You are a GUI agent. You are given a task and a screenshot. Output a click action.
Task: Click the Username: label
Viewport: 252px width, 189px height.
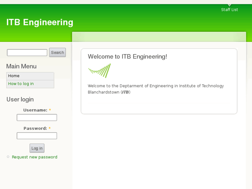click(35, 110)
